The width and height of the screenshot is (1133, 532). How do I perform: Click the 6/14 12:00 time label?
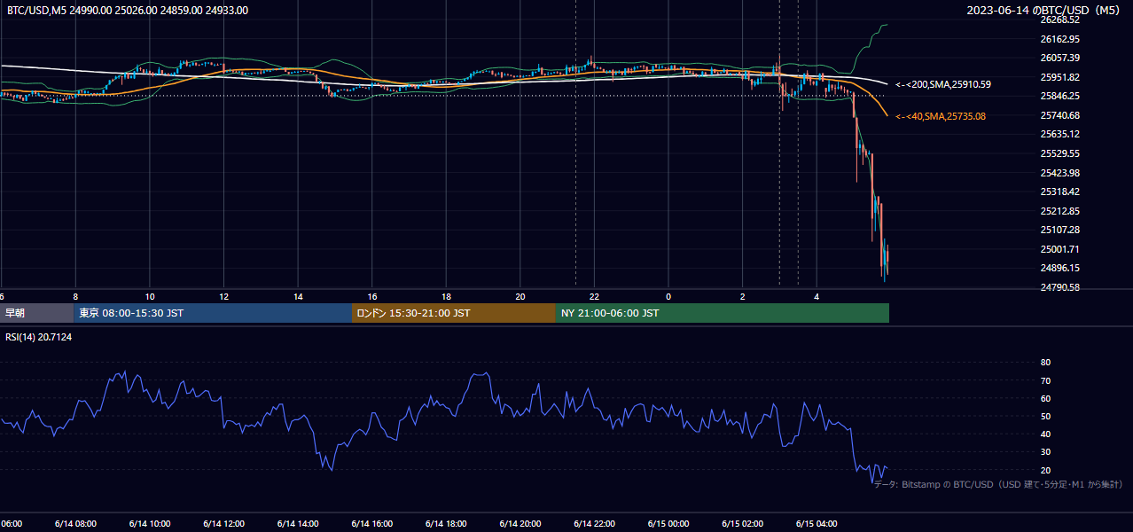click(223, 524)
